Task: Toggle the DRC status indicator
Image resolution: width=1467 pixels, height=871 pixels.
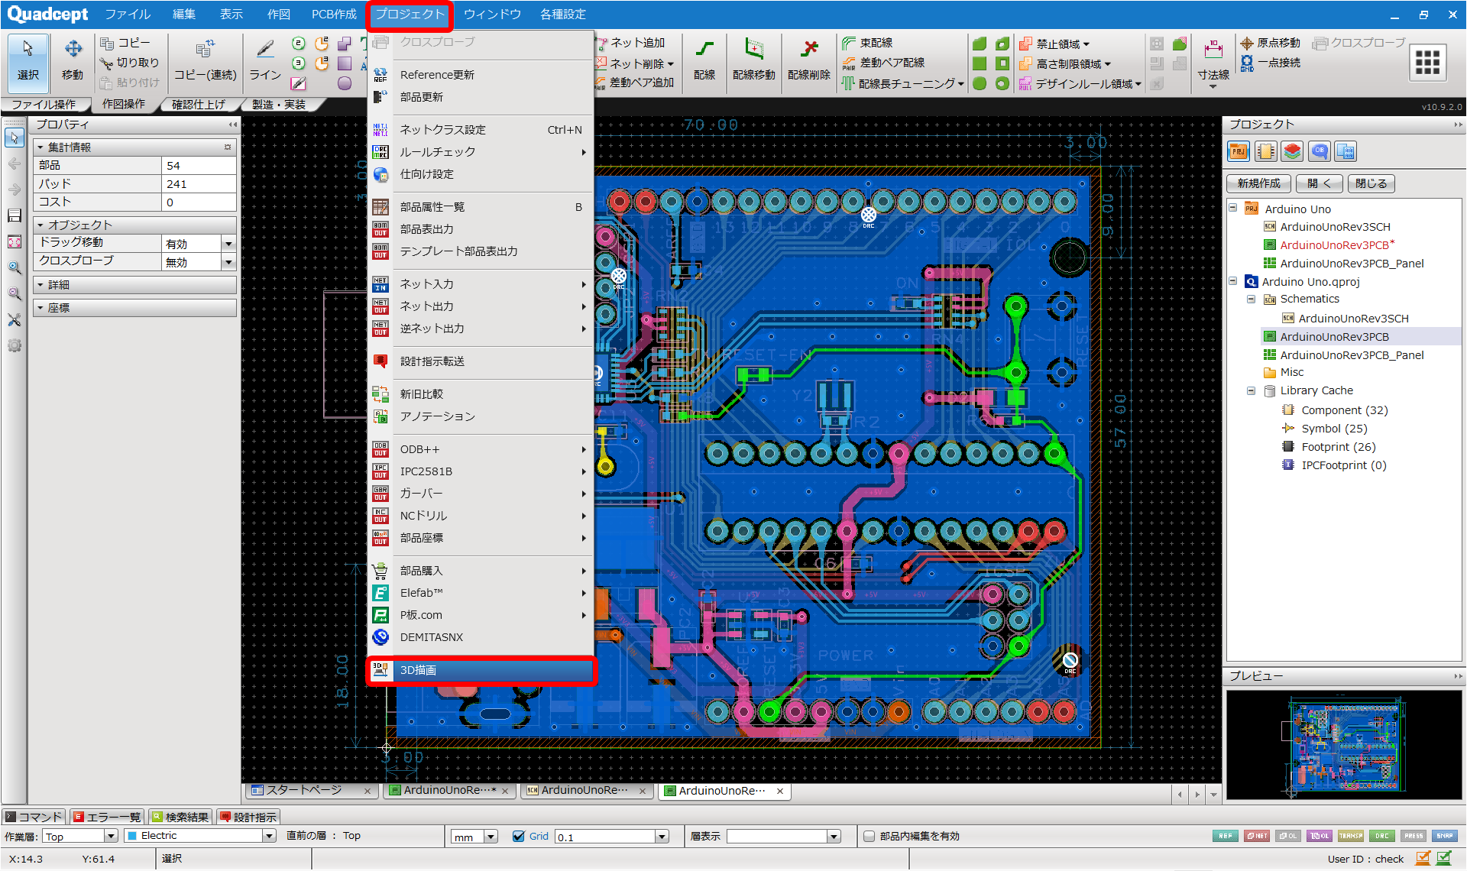Action: (1381, 836)
